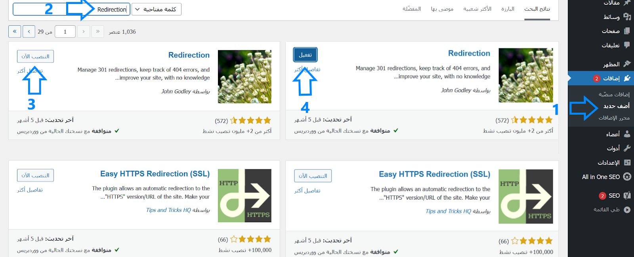Open the كلمة مفتاحية search type dropdown
The width and height of the screenshot is (634, 257).
[157, 9]
